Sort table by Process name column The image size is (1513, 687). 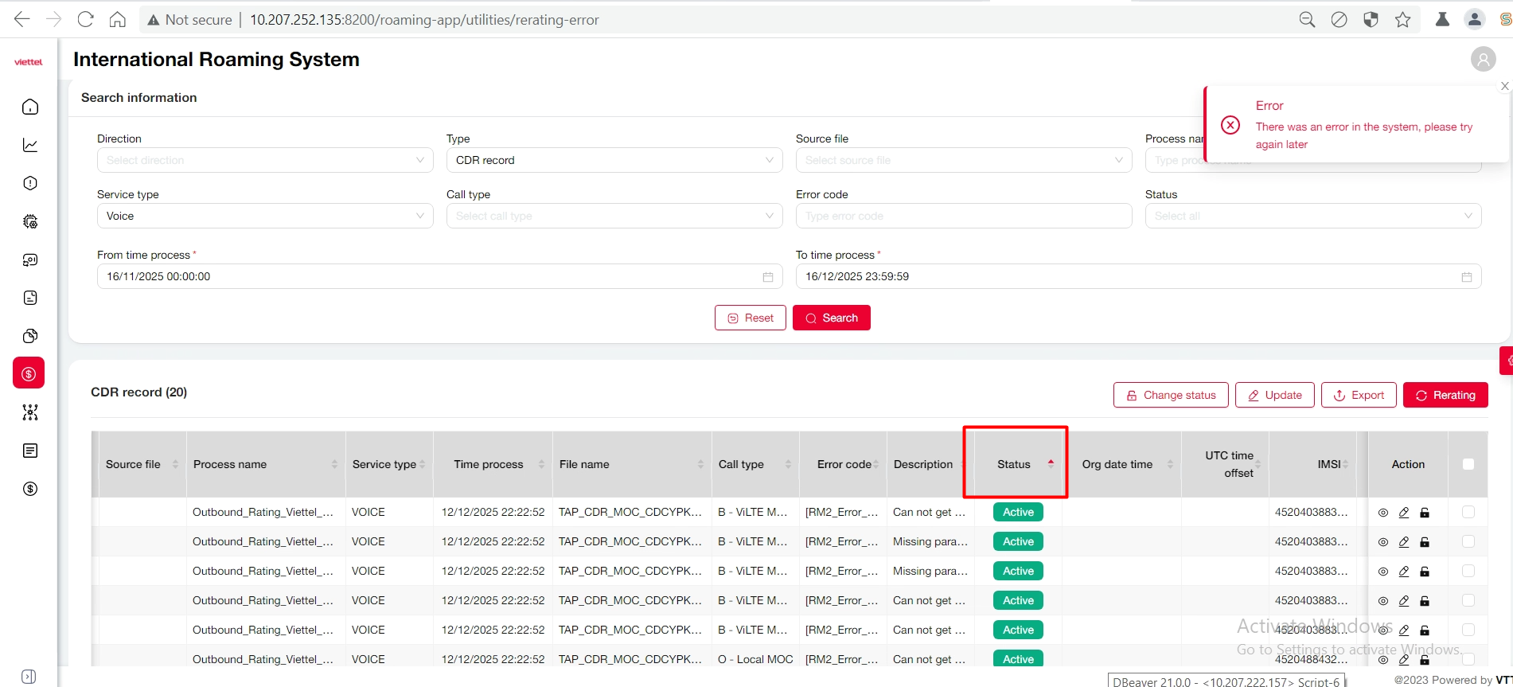[230, 464]
